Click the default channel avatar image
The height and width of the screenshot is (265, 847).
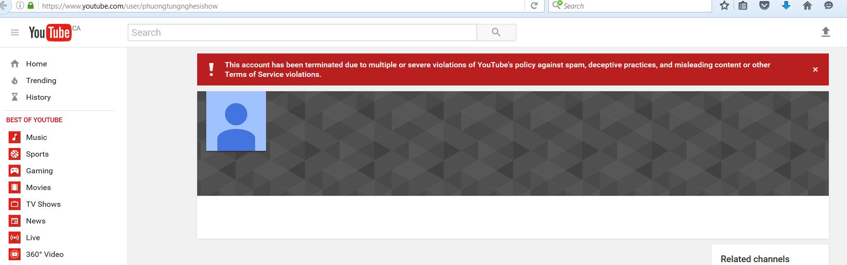236,121
